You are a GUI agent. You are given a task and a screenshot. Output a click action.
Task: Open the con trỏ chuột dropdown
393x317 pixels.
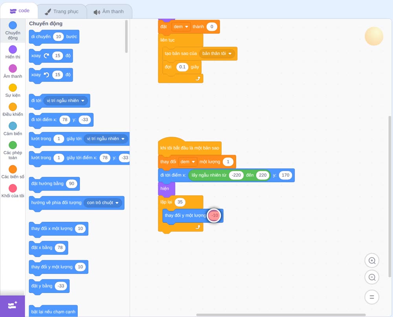click(x=103, y=203)
